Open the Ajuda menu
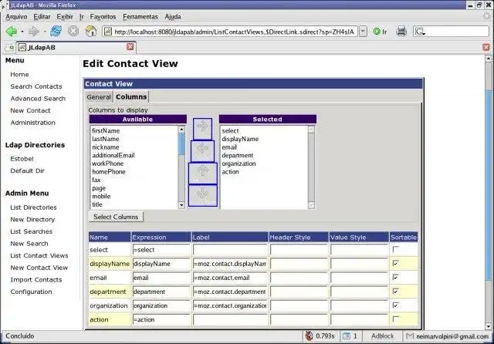This screenshot has height=344, width=494. [x=173, y=17]
